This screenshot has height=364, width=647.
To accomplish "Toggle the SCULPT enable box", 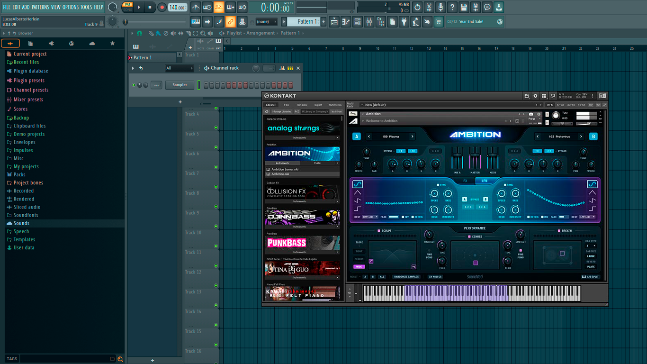I will pos(379,231).
